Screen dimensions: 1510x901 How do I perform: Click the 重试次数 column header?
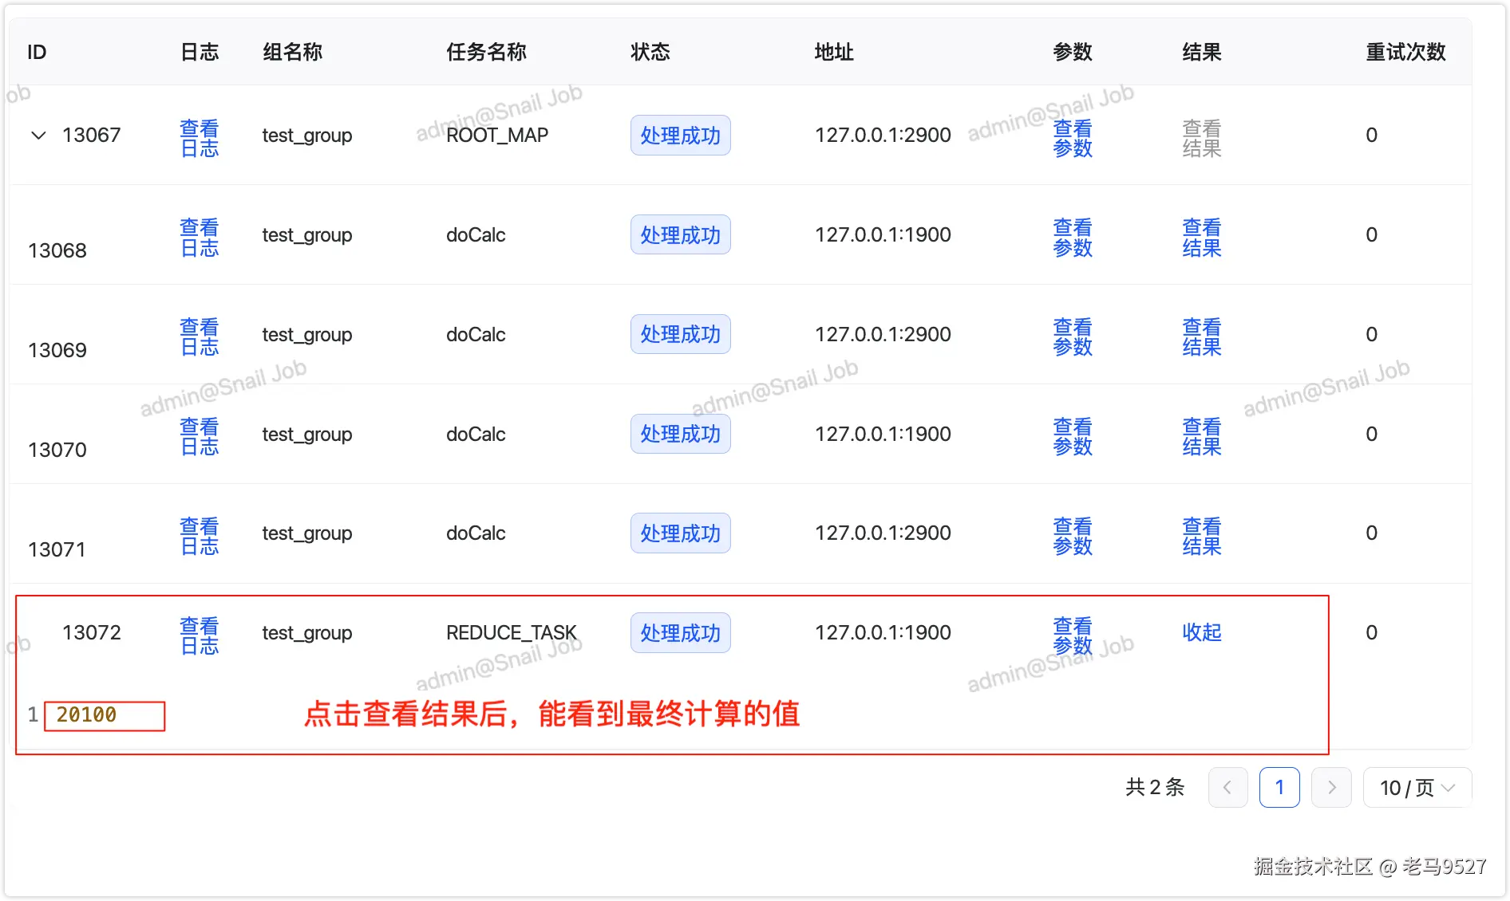(x=1405, y=53)
